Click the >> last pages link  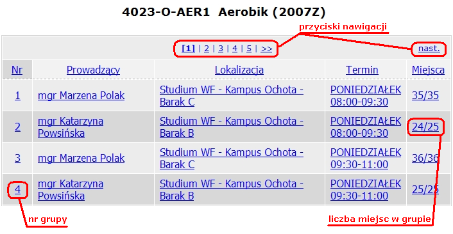click(x=266, y=49)
